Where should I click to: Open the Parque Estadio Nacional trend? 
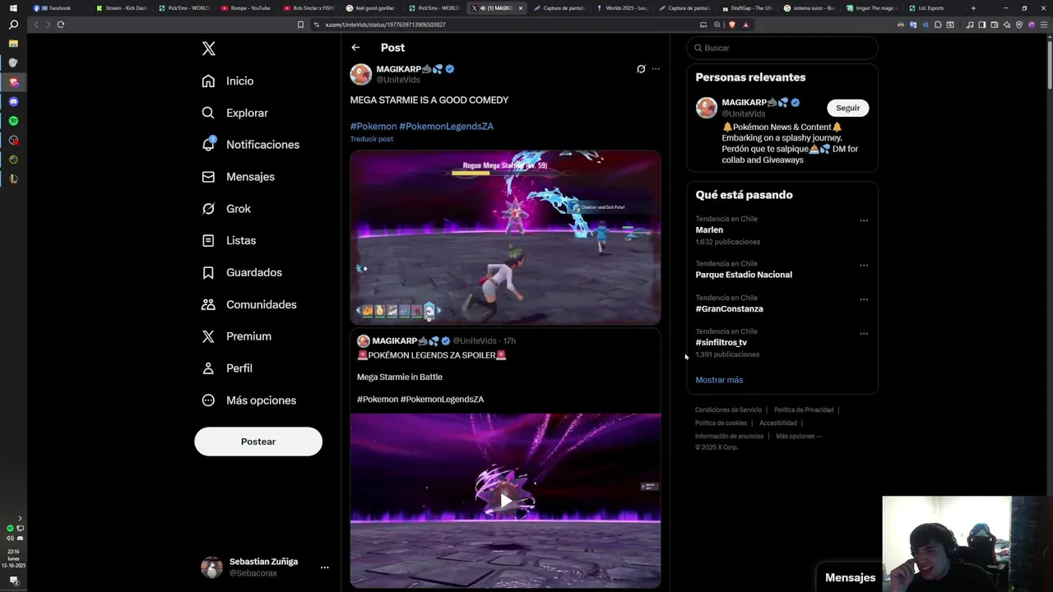pyautogui.click(x=744, y=275)
